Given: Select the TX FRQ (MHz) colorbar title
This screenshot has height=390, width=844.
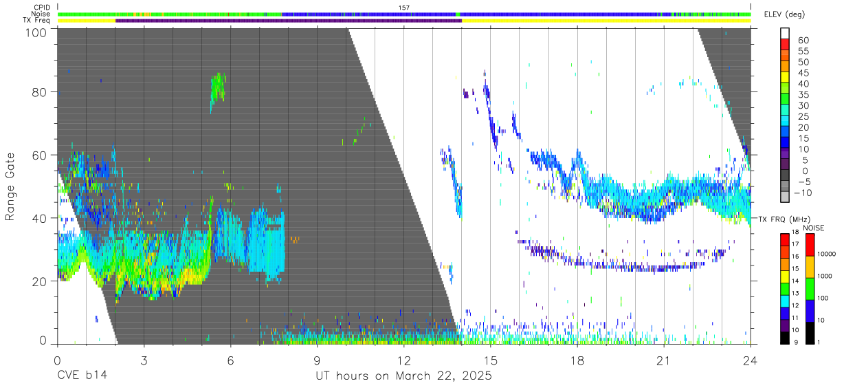Looking at the screenshot, I should tap(785, 219).
